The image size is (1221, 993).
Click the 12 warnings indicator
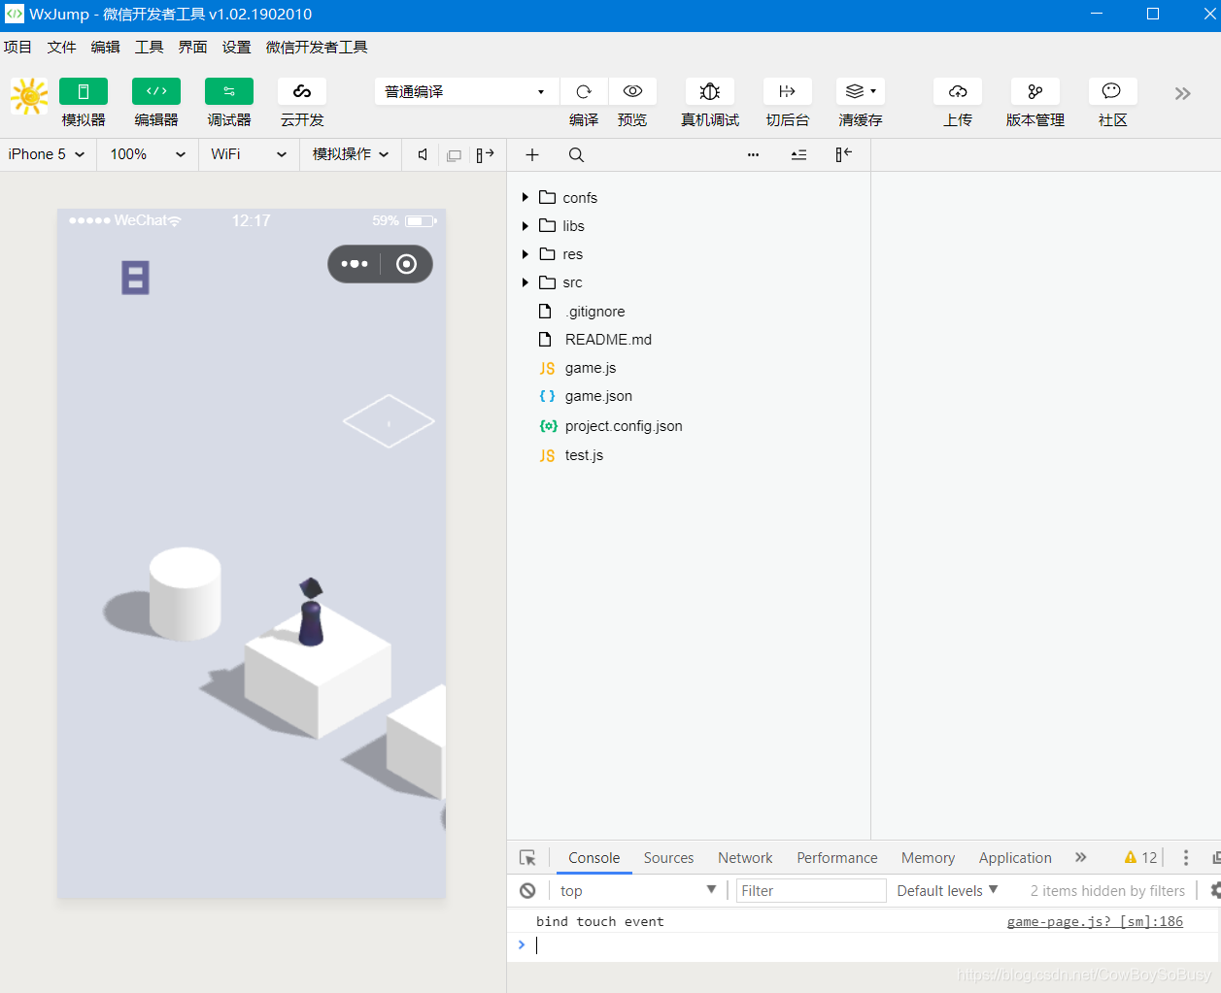pyautogui.click(x=1140, y=858)
